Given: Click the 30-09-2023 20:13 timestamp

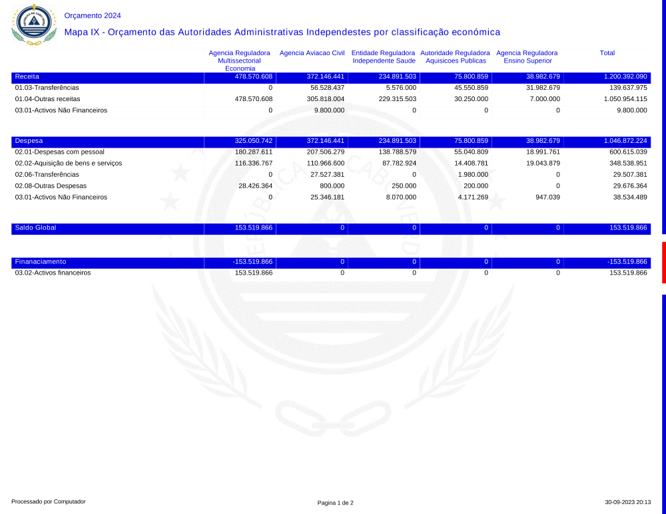Looking at the screenshot, I should 627,502.
